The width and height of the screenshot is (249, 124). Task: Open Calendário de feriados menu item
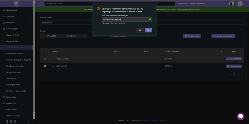click(x=15, y=54)
